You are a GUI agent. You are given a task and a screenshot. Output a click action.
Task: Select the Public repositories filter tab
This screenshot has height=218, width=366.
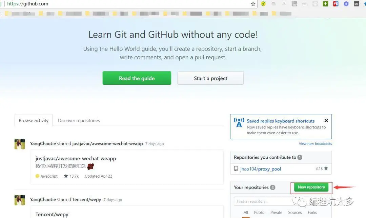pyautogui.click(x=259, y=212)
